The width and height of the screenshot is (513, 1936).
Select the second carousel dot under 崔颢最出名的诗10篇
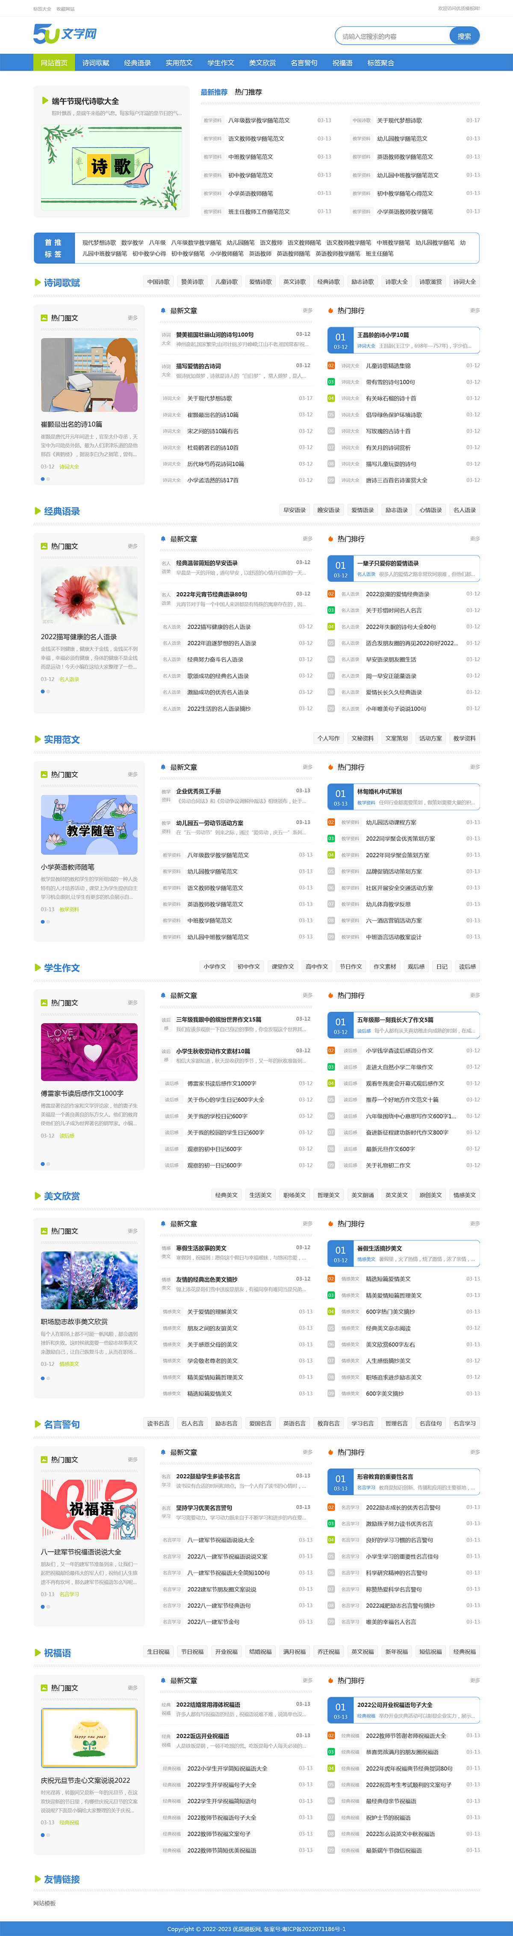coord(49,479)
